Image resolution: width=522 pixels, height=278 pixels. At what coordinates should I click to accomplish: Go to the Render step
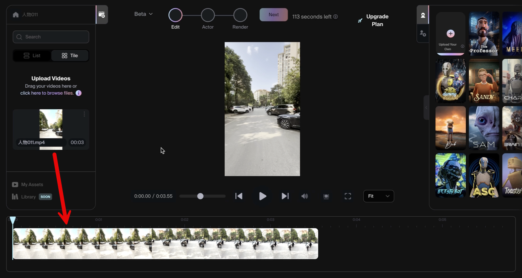[240, 16]
